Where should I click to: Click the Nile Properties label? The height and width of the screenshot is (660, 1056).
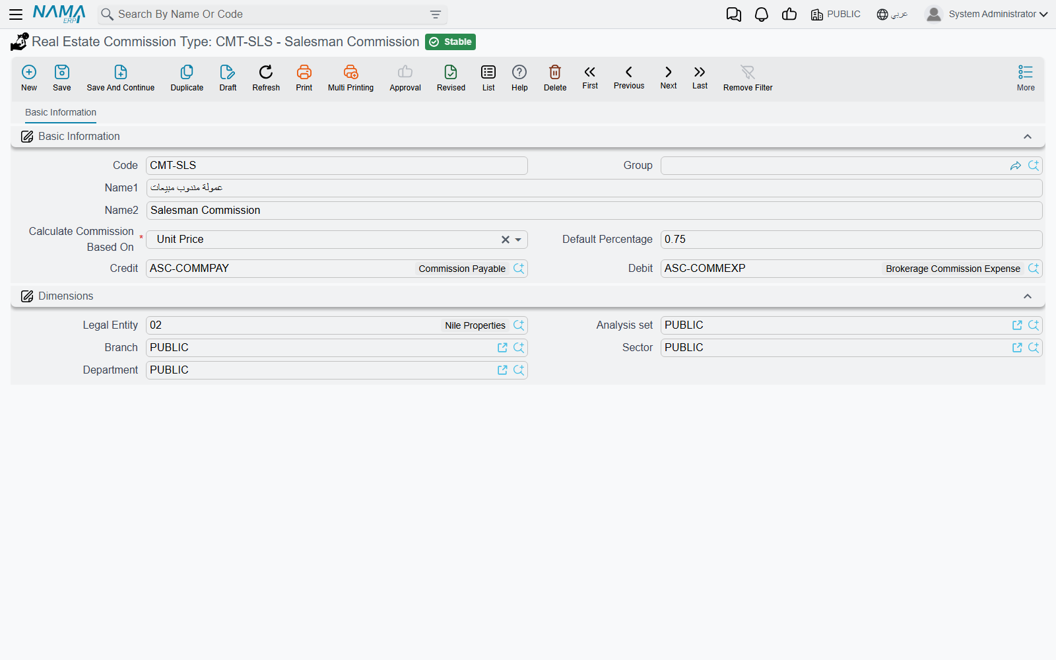coord(475,325)
